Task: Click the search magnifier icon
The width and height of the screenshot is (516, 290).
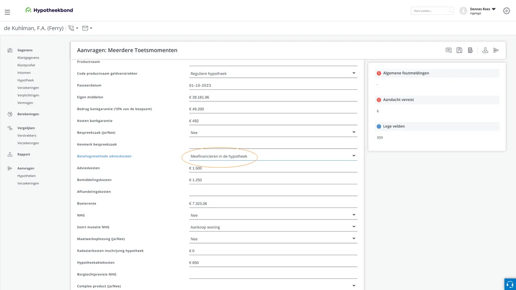Action: 450,11
